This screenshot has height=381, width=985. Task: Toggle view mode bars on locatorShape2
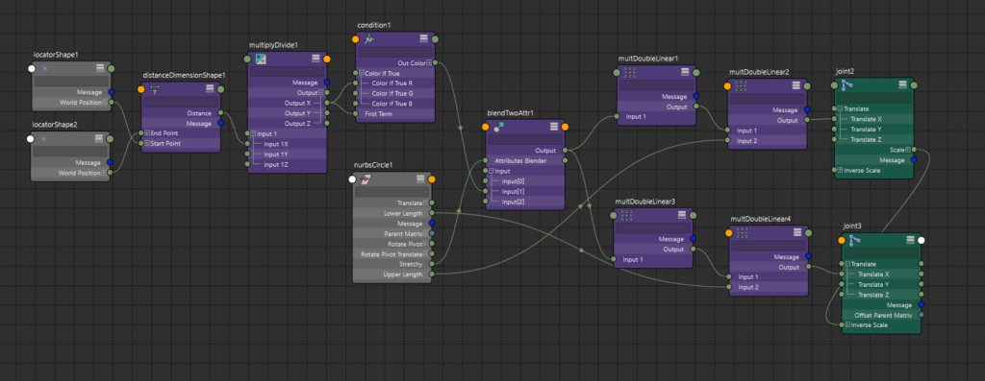click(100, 138)
